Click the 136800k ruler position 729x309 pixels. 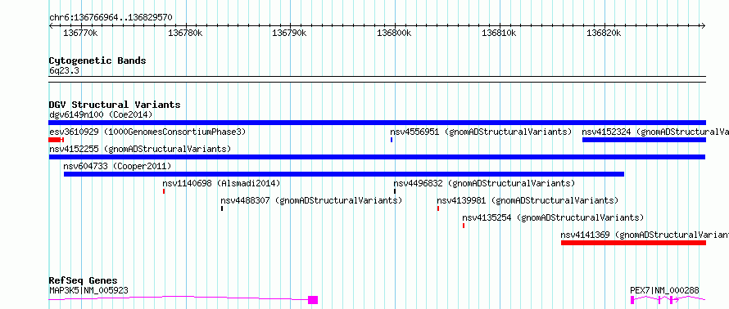[394, 33]
